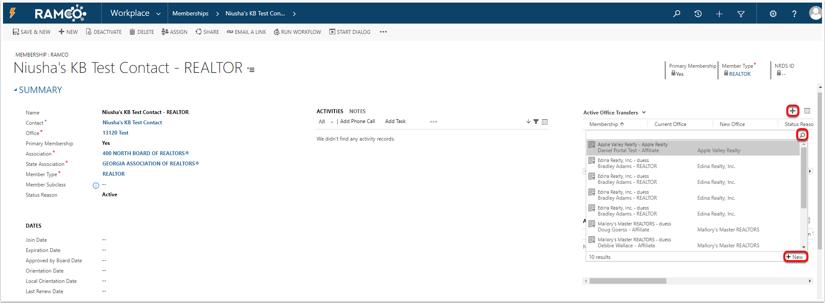Click the horizontal scrollbar under transfers grid

tap(628, 281)
